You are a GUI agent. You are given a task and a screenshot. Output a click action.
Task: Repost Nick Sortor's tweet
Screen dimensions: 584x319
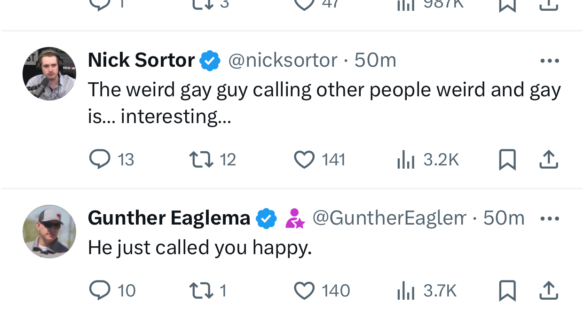click(201, 160)
